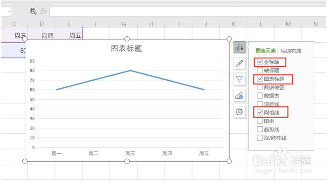Uncheck the 坐标轴 checkbox
Image resolution: width=330 pixels, height=182 pixels.
(260, 62)
